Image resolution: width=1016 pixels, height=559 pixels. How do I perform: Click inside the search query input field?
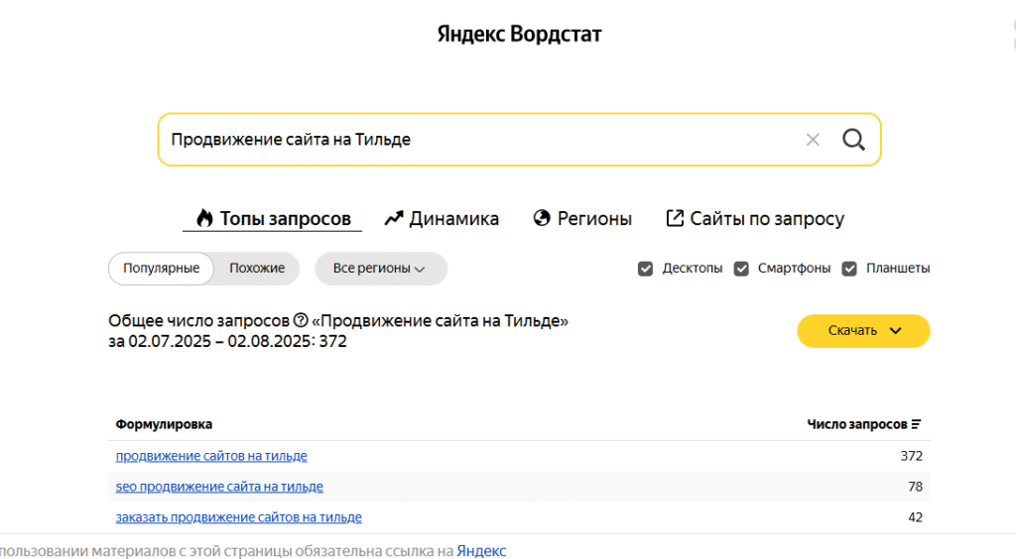click(476, 140)
